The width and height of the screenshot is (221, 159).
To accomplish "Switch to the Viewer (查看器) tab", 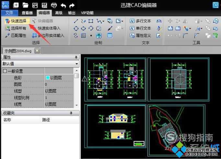I will click(27, 13).
